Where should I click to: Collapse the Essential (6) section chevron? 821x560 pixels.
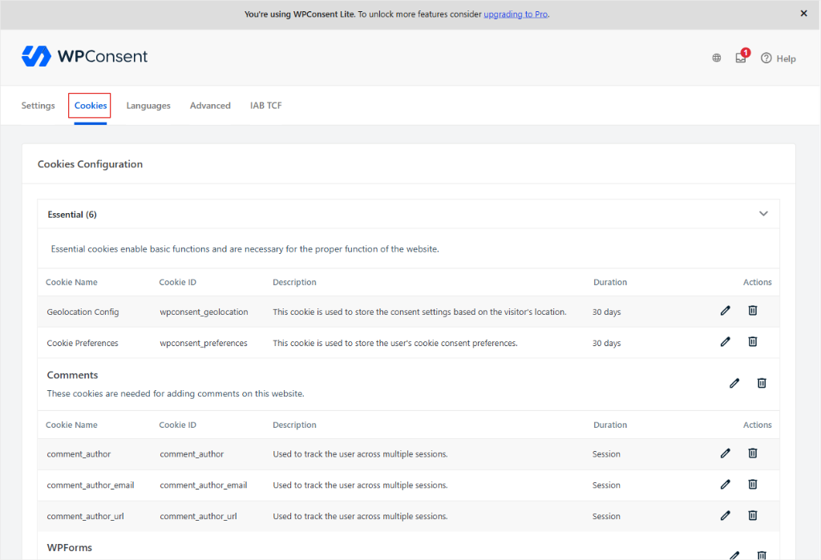tap(763, 214)
